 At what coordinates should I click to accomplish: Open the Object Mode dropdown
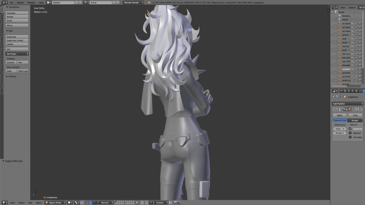pyautogui.click(x=55, y=203)
